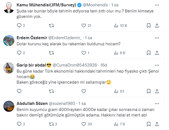Like Kamu Mühendisi's tweet with 21 likes
Viewport: 169px width, 130px height.
tap(84, 26)
